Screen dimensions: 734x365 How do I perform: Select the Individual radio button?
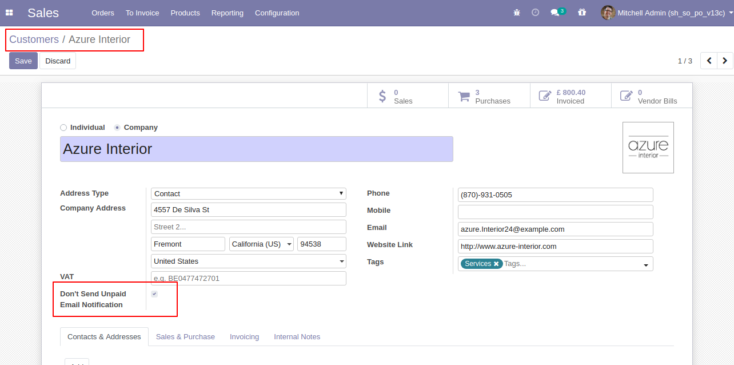63,128
